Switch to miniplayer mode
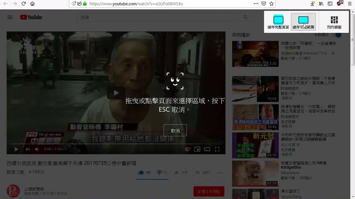 click(197, 149)
